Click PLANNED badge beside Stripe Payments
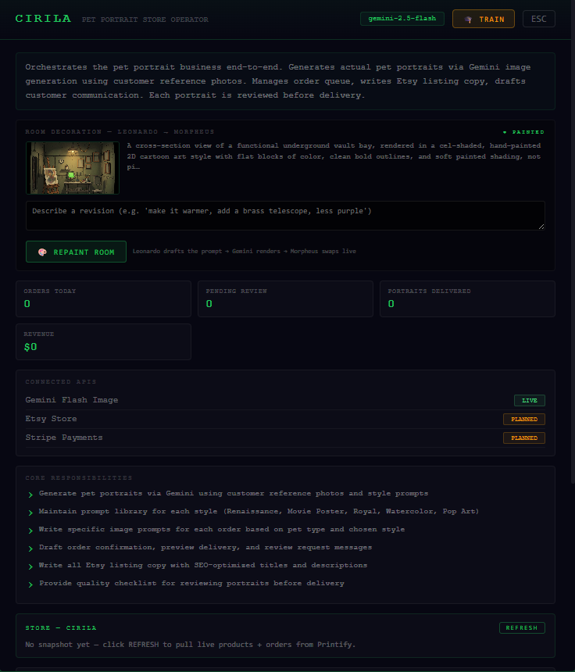 pos(523,438)
